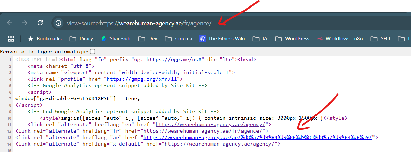This screenshot has height=152, width=411.
Task: Click the contain-intrinsic-size style line
Action: (193, 118)
